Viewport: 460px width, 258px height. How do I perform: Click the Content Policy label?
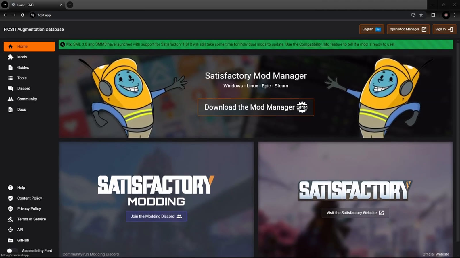(29, 198)
